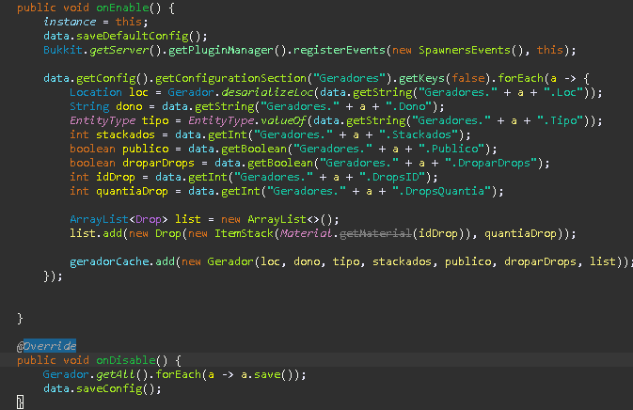
Task: Click the ArrayList<Drop> type declaration
Action: pyautogui.click(x=119, y=219)
